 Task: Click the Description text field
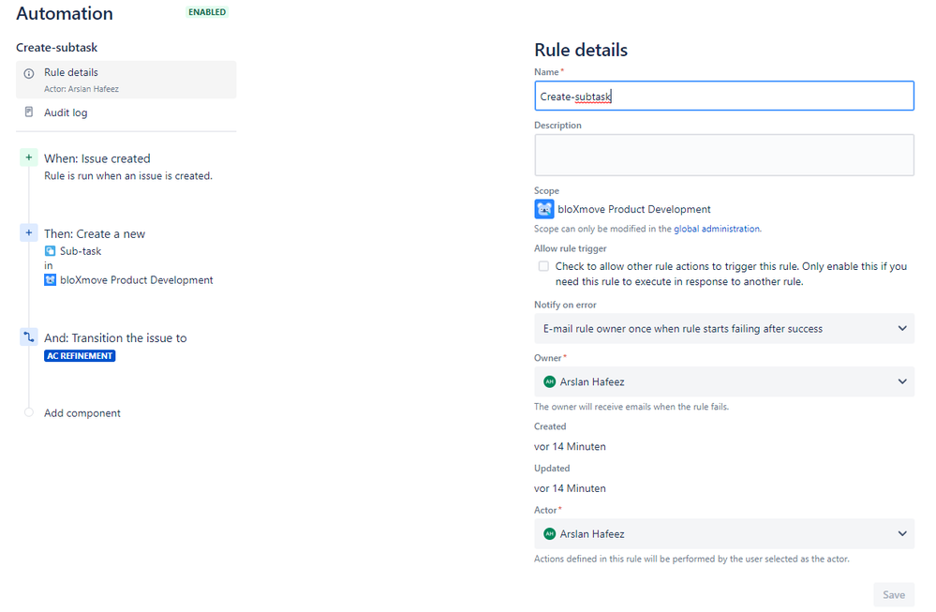723,155
